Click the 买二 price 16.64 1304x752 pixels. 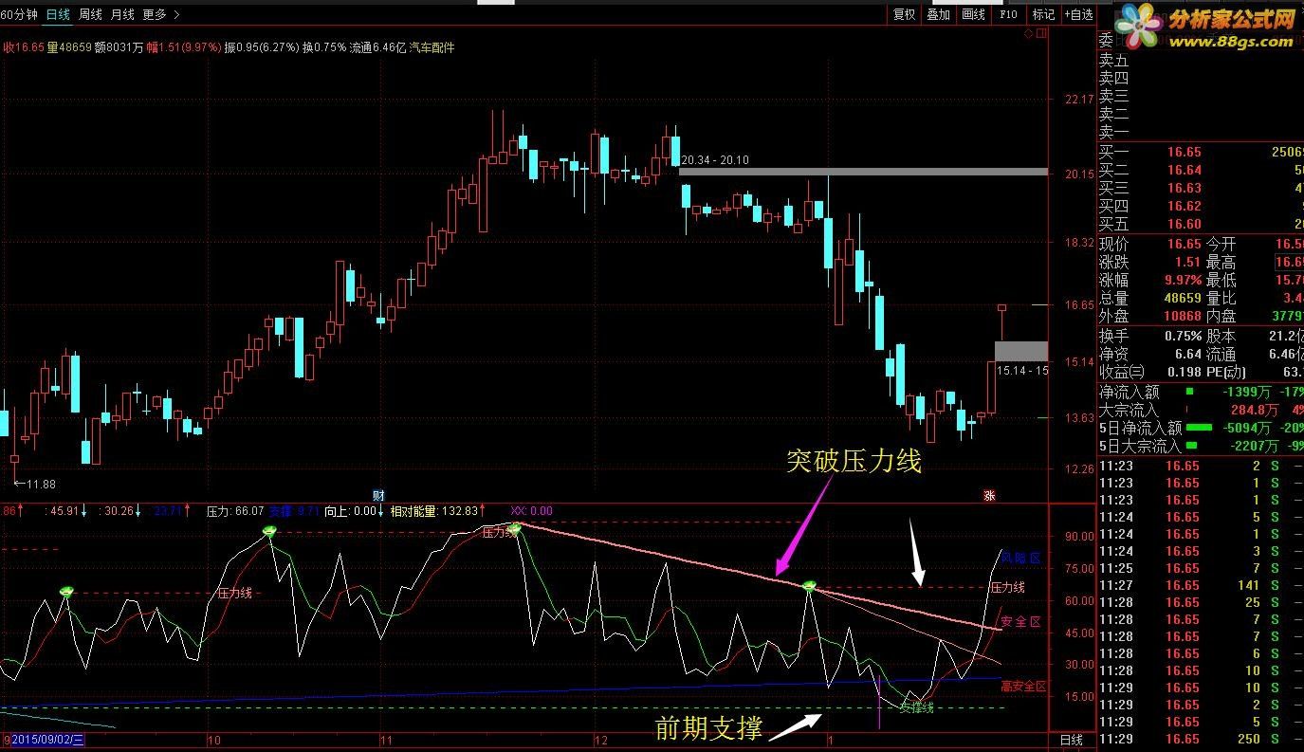click(x=1184, y=171)
